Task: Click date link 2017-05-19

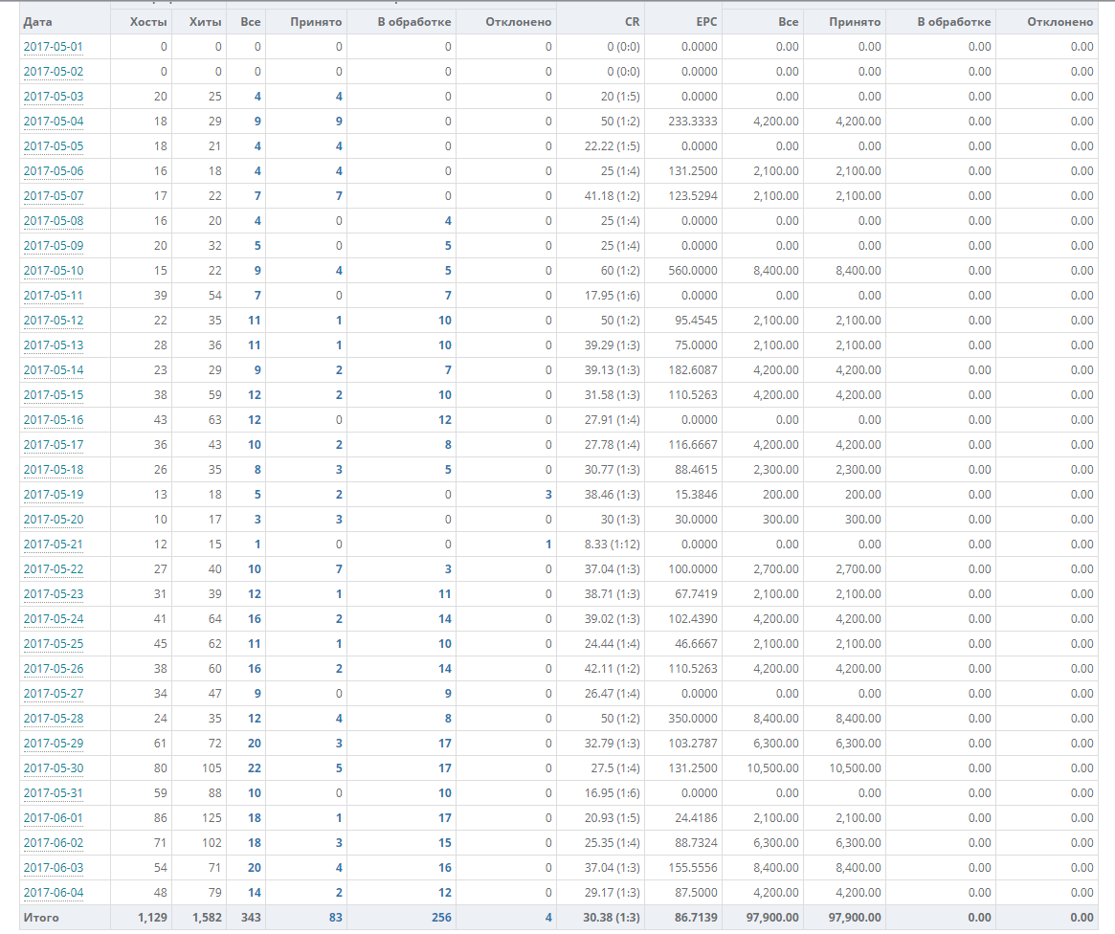Action: (x=54, y=495)
